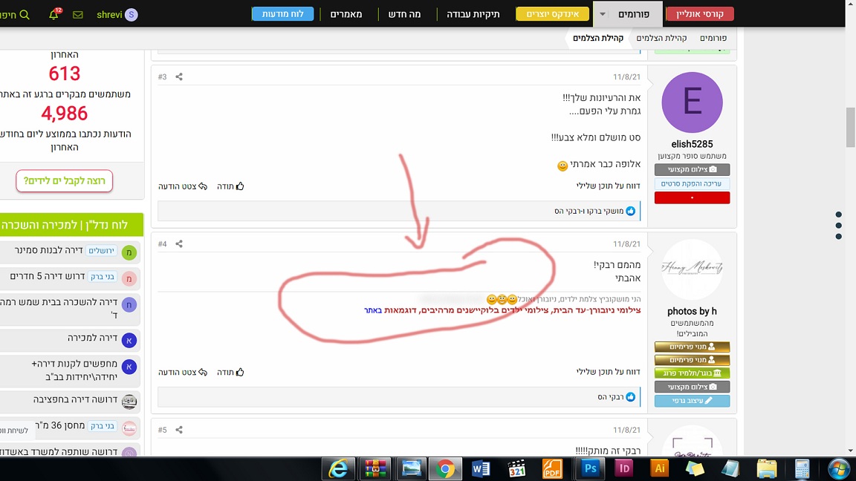This screenshot has height=481, width=856.
Task: Open the תיקיות עבודה menu item
Action: point(473,14)
